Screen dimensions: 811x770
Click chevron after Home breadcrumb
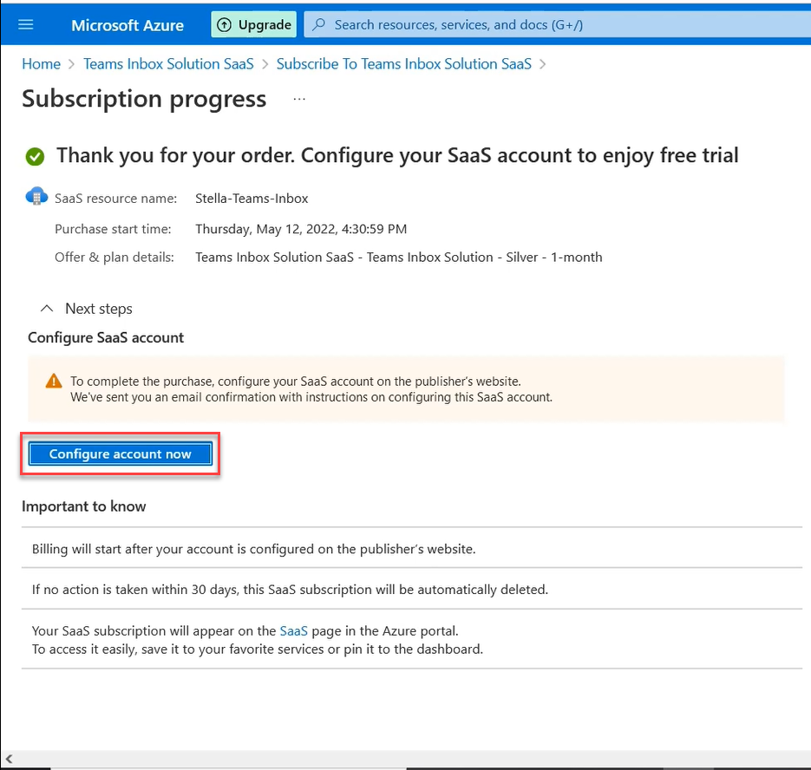pos(71,64)
